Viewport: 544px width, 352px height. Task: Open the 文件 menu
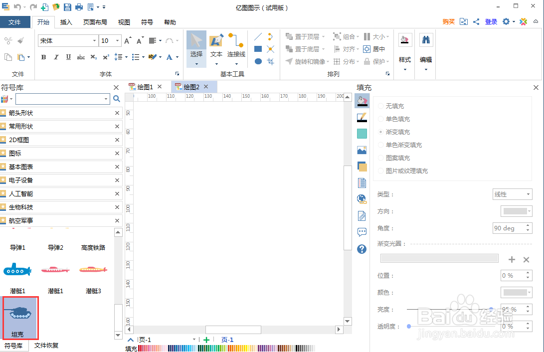(14, 22)
